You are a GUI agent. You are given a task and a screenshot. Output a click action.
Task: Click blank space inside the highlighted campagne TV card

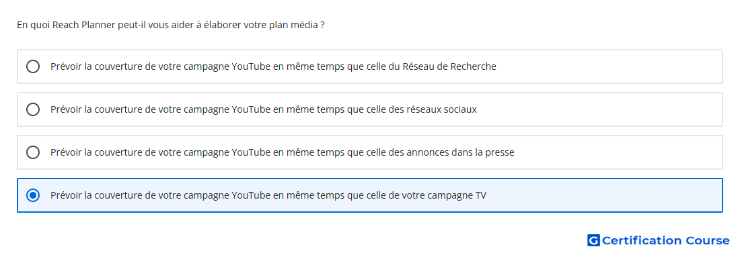pyautogui.click(x=604, y=195)
